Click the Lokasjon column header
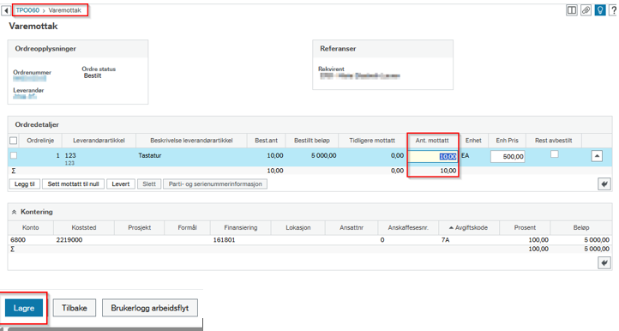The width and height of the screenshot is (619, 331). [298, 227]
